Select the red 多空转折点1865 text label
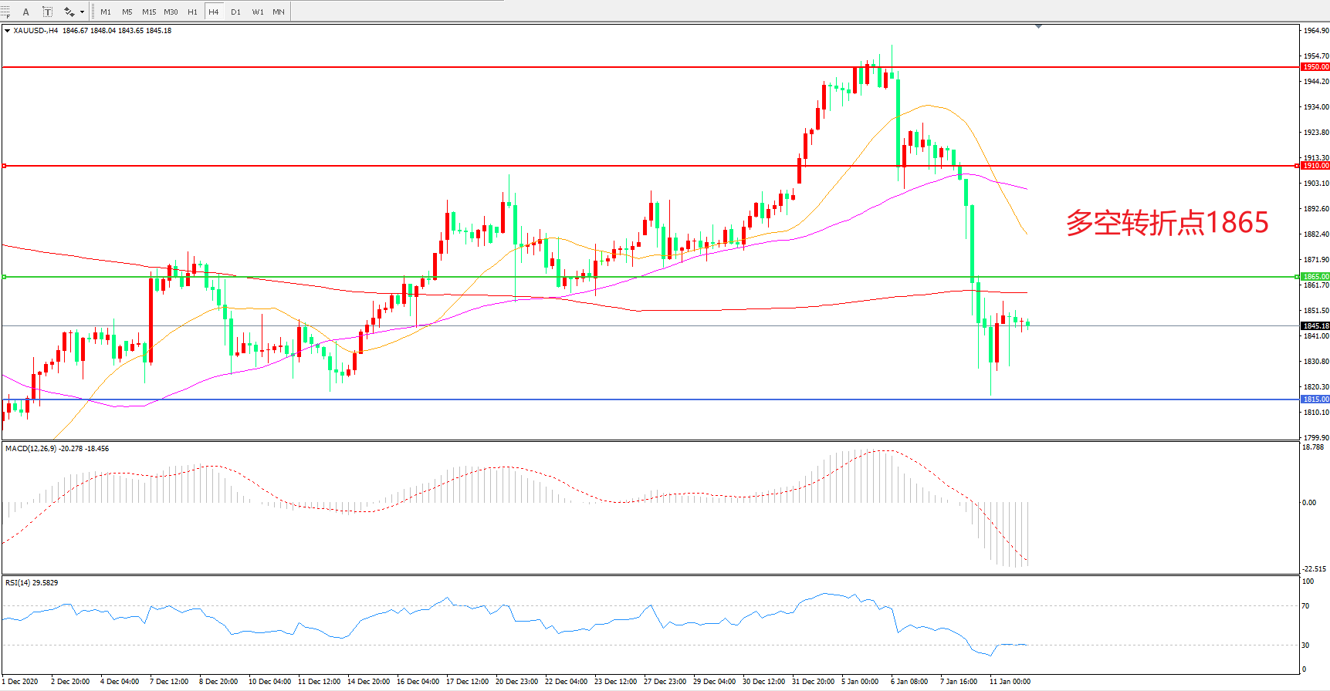 click(x=1166, y=223)
